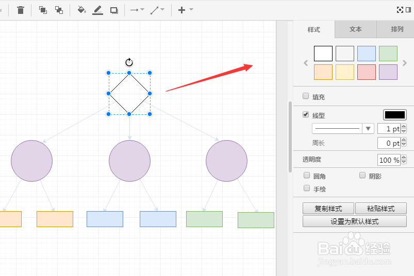Open the line pattern dropdown
This screenshot has width=414, height=276.
(343, 129)
